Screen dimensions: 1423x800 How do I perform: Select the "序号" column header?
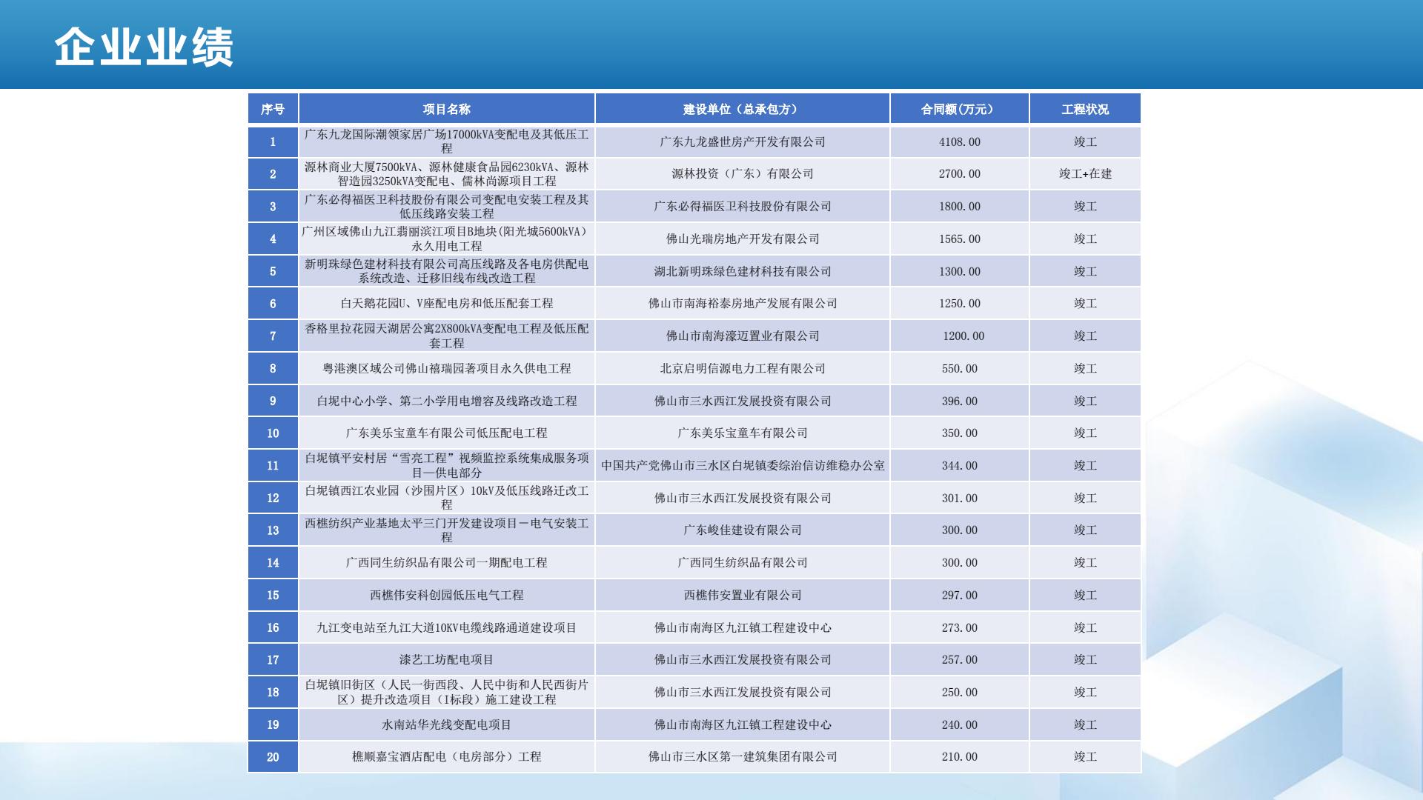tap(273, 109)
